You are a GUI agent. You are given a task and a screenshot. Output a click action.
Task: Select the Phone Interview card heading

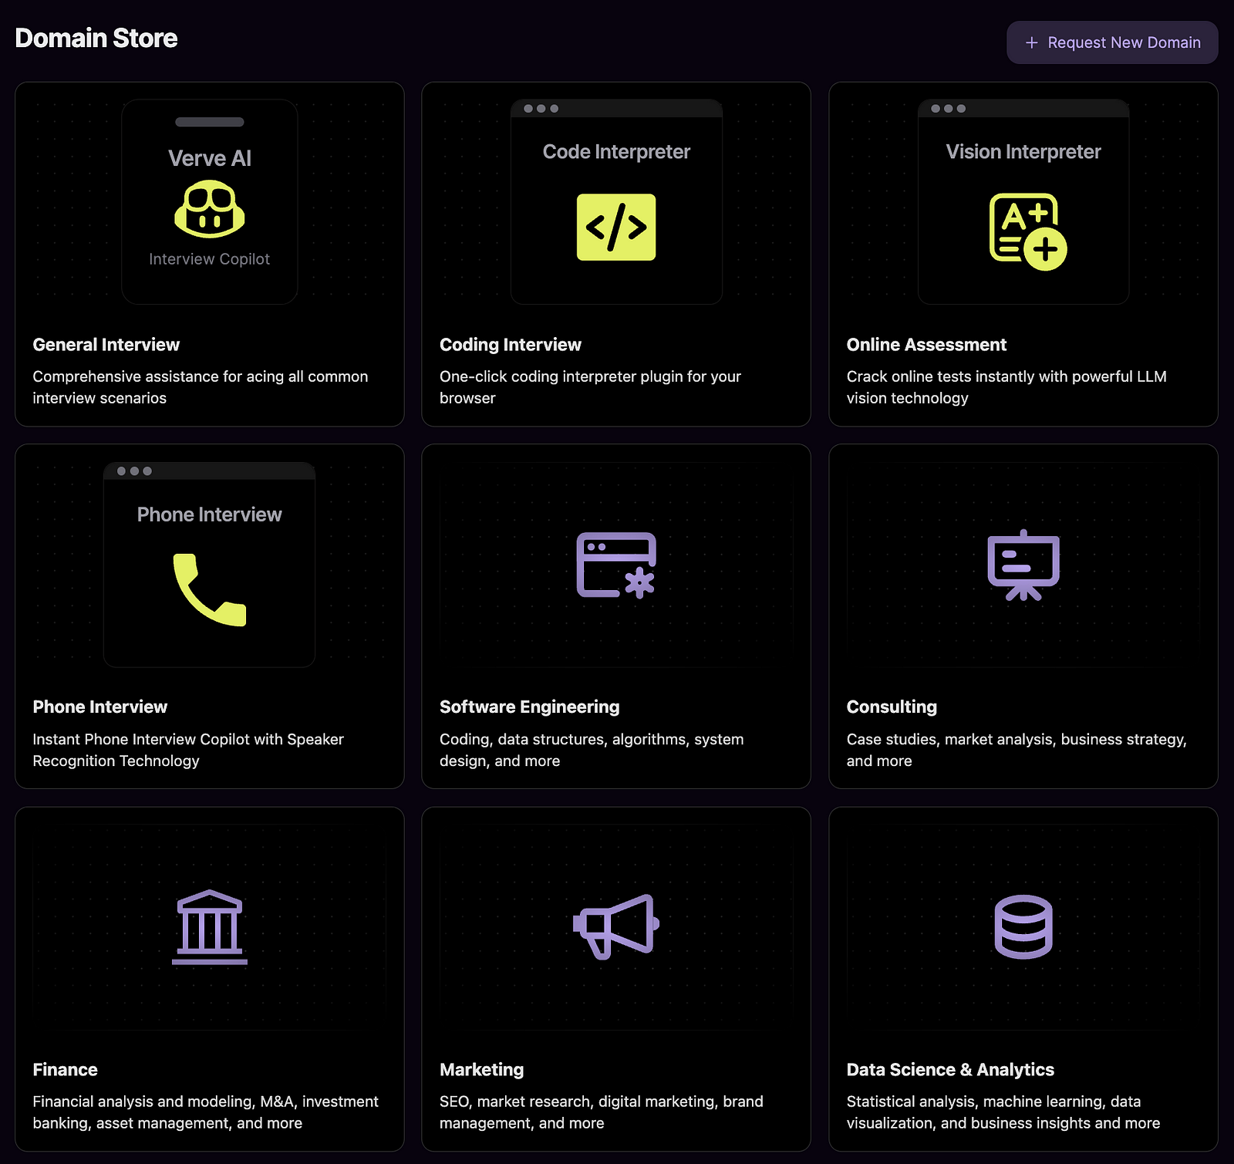[99, 707]
